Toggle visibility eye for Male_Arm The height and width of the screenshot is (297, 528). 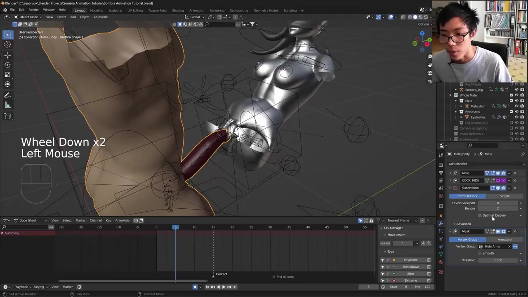(516, 106)
